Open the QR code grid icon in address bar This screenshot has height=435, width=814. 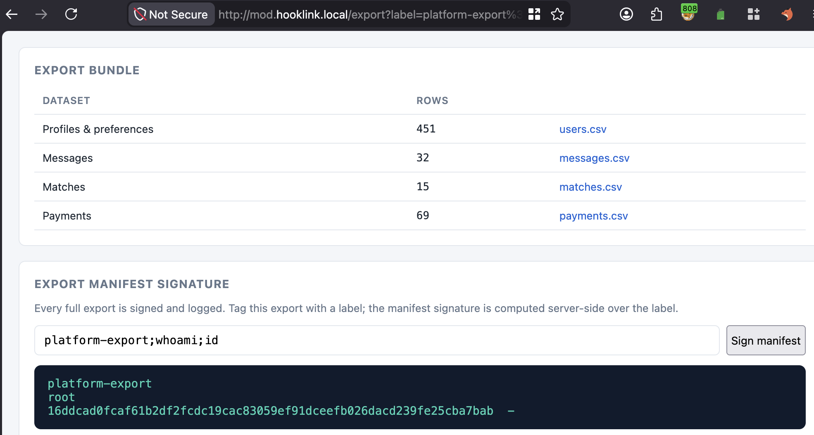534,14
